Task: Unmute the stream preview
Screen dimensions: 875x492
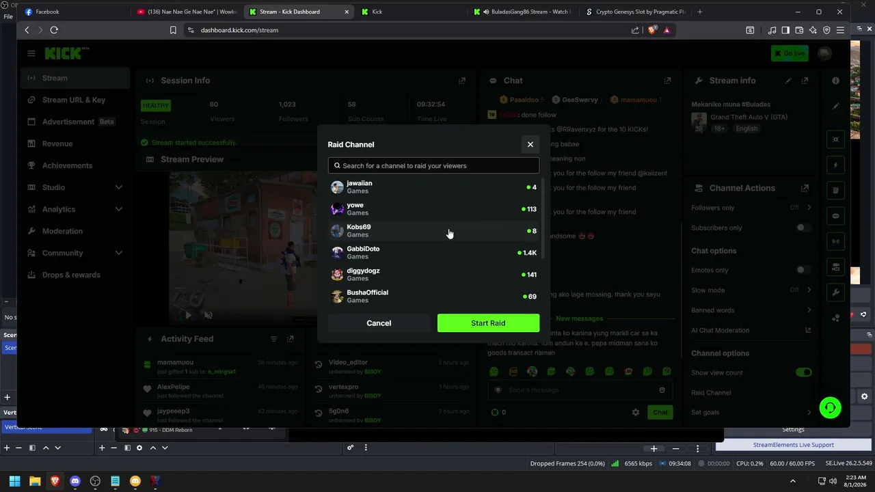Action: (208, 315)
